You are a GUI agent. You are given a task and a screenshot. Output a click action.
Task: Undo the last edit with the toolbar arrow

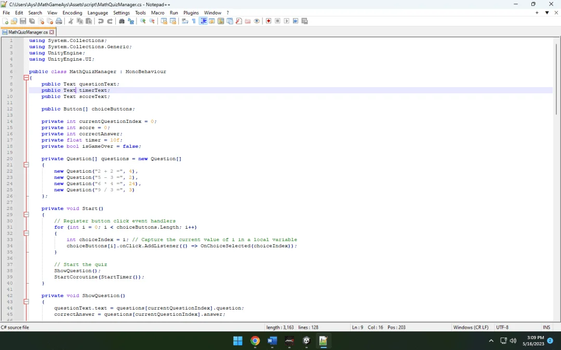click(x=101, y=21)
